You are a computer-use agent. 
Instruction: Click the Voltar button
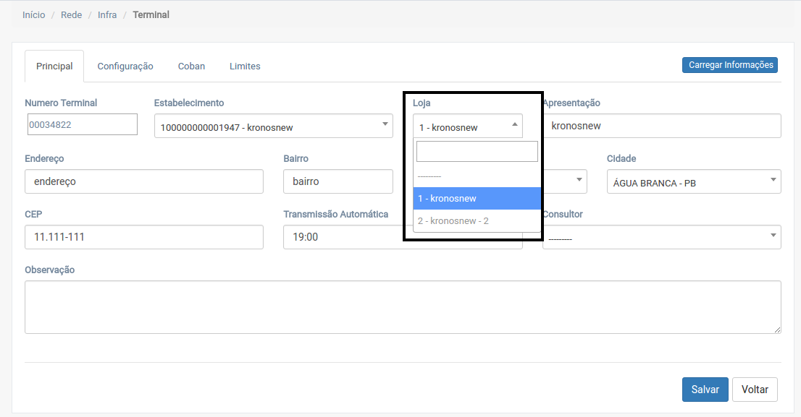755,389
